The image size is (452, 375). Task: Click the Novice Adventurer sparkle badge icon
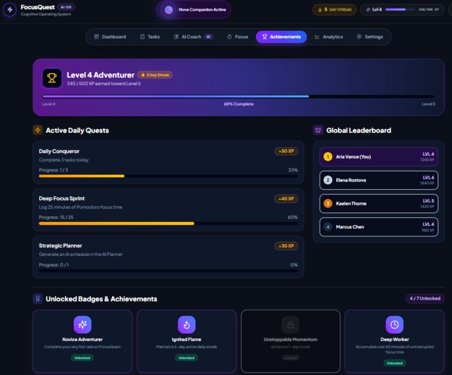[83, 325]
